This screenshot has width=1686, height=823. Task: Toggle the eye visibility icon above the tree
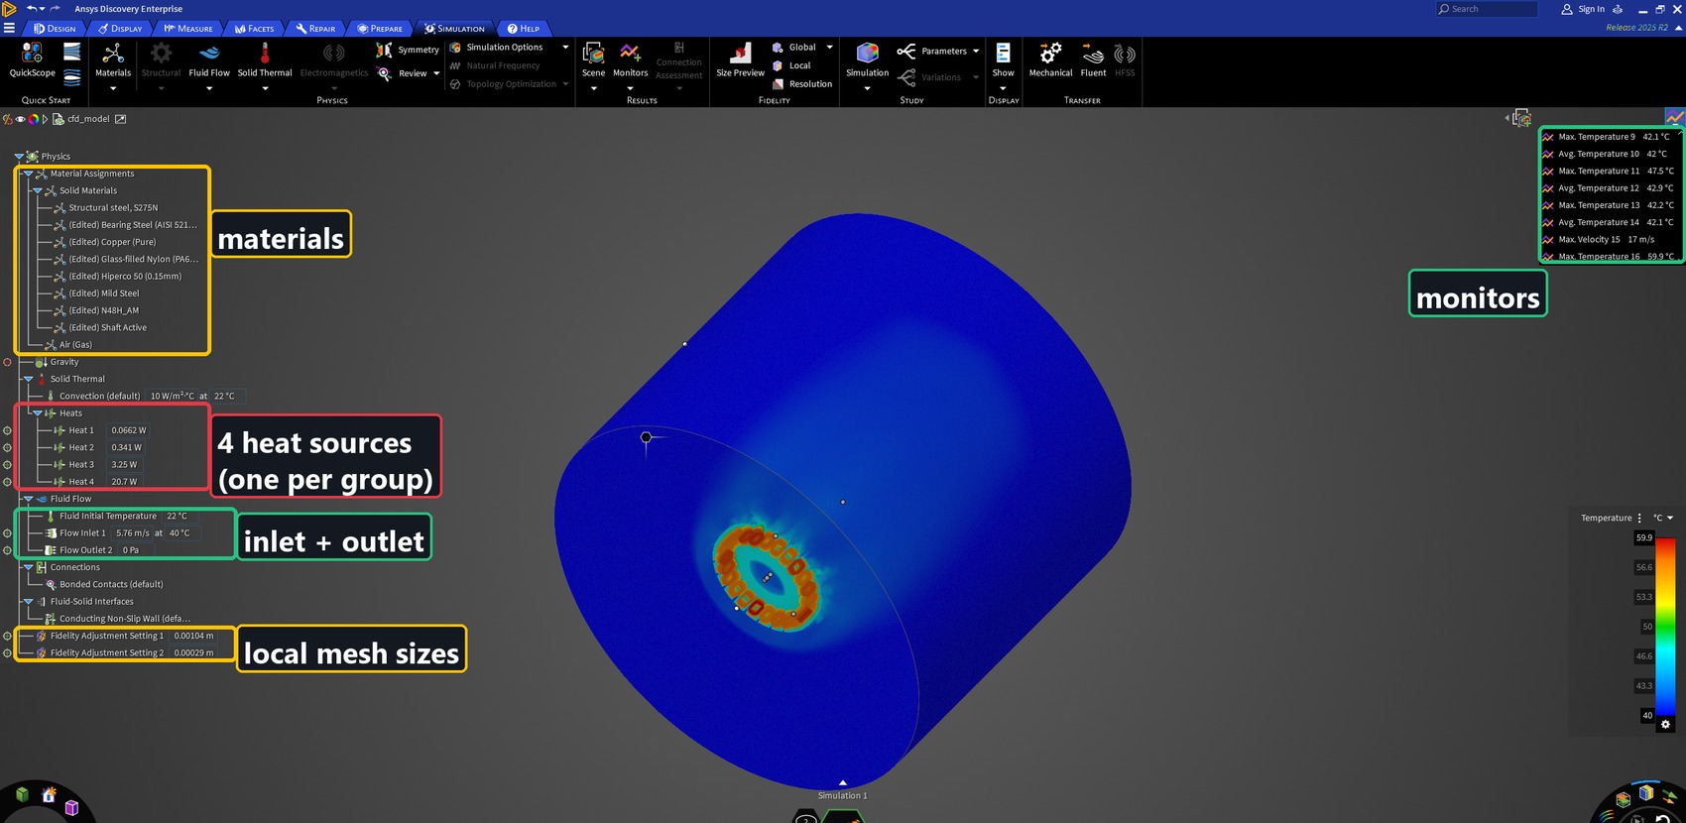20,119
